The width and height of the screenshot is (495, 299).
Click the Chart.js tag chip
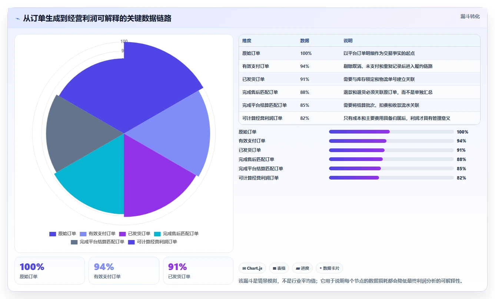(x=252, y=268)
